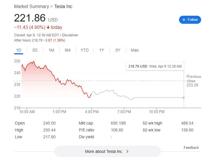Show the Max time range

click(x=135, y=50)
